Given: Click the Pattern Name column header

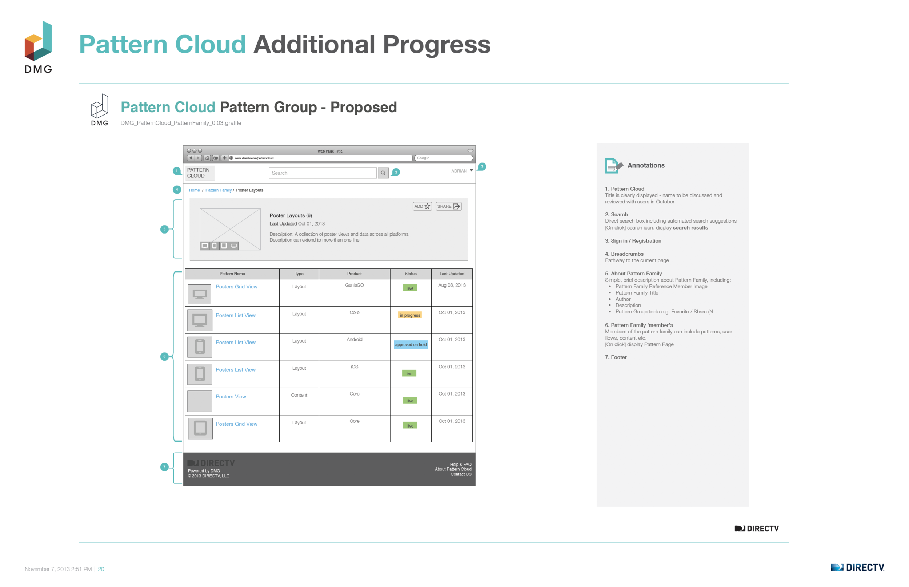Looking at the screenshot, I should pos(232,274).
